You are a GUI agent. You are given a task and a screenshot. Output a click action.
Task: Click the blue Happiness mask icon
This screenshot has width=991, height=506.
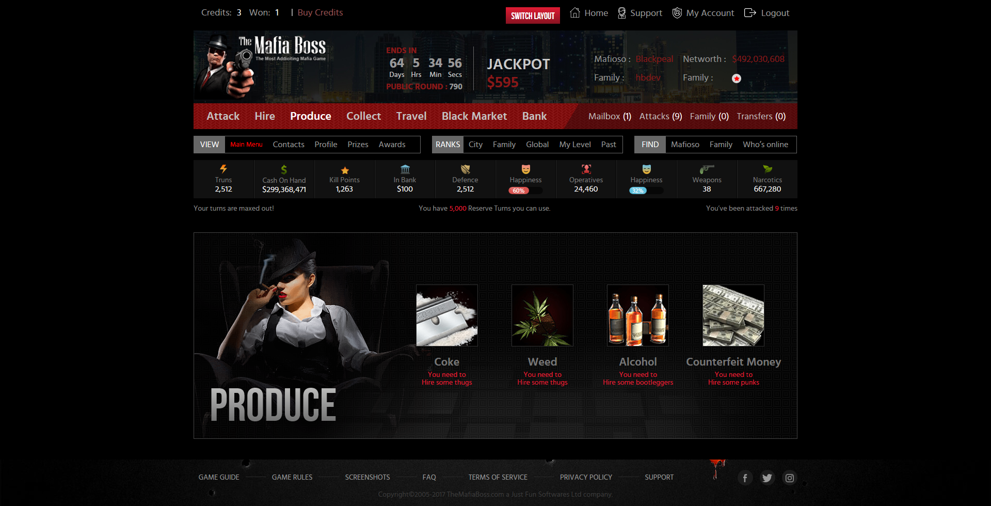[646, 169]
